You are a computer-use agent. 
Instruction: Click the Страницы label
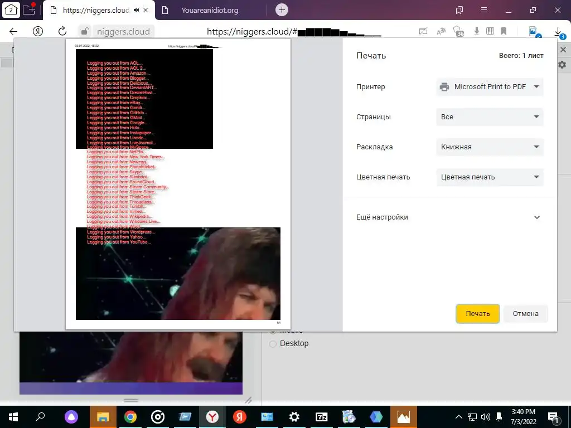(x=373, y=117)
